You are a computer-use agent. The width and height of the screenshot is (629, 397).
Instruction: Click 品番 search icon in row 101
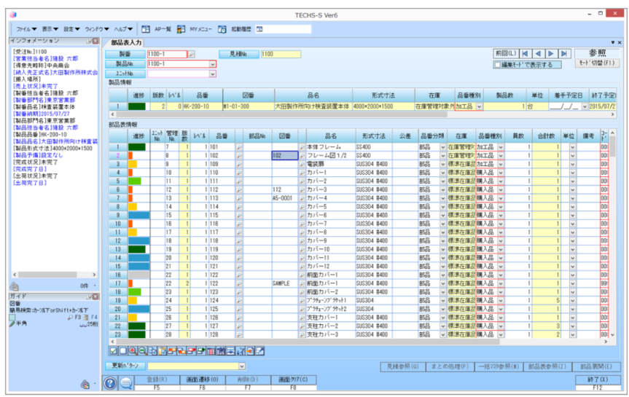coord(239,147)
